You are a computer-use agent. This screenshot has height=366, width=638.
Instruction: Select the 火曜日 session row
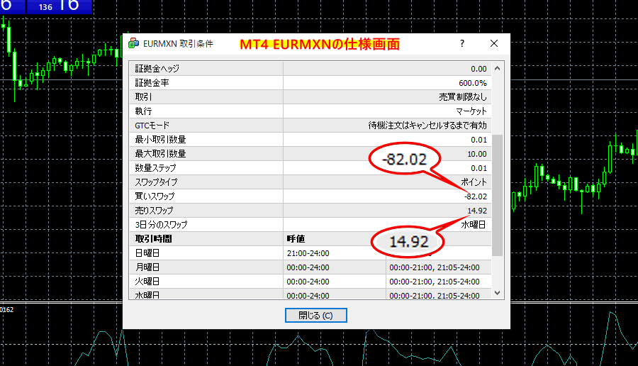310,282
